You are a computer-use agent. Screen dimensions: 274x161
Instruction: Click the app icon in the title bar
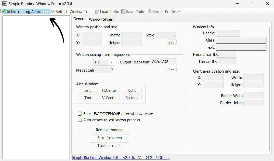[4, 4]
